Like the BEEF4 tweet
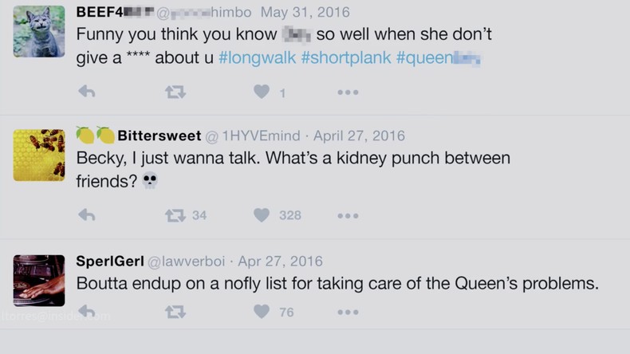The image size is (630, 354). click(x=262, y=92)
